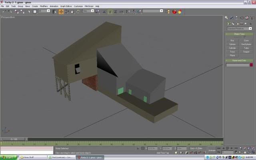The height and width of the screenshot is (160, 256).
Task: Open the Animation menu
Action: click(54, 6)
